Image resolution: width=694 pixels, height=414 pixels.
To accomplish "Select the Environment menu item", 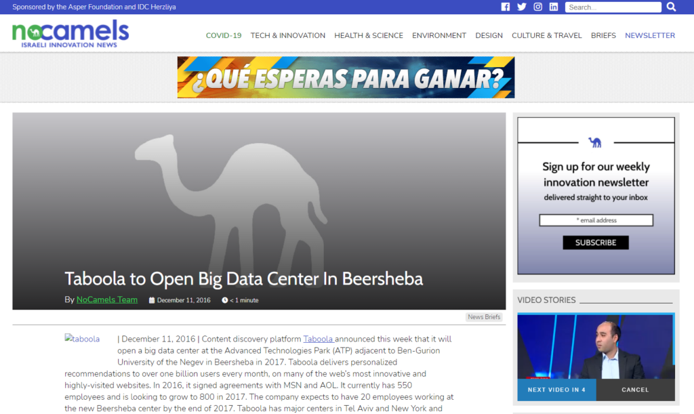I will click(439, 35).
